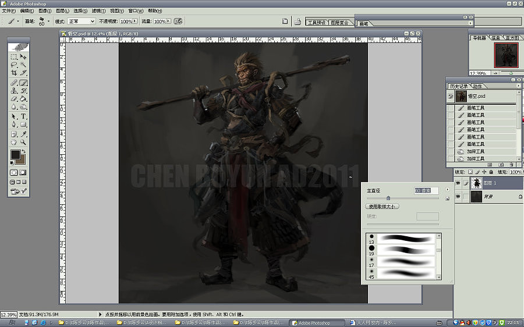Click the 使用取样大小 button

[383, 207]
